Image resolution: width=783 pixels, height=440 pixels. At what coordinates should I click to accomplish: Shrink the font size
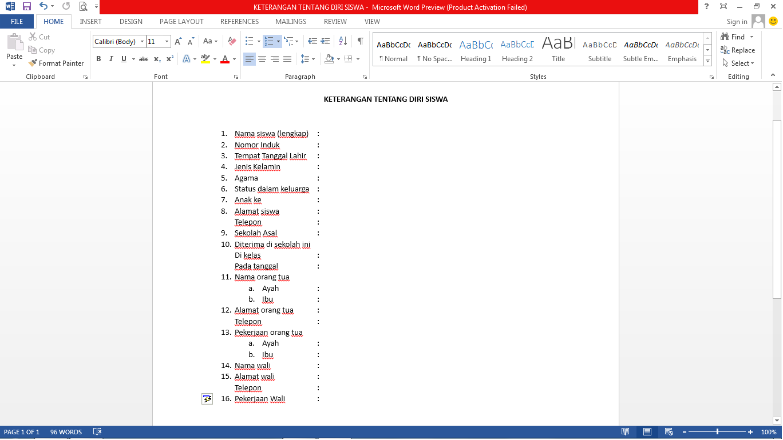point(190,41)
